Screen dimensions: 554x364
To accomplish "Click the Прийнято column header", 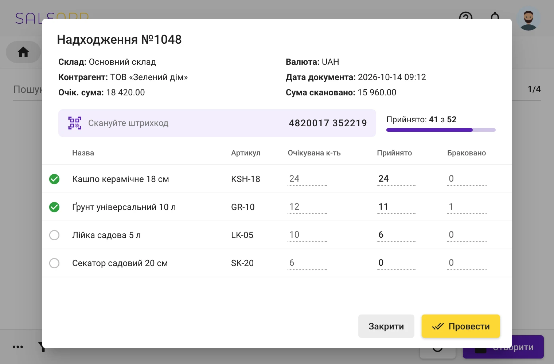I will point(394,153).
